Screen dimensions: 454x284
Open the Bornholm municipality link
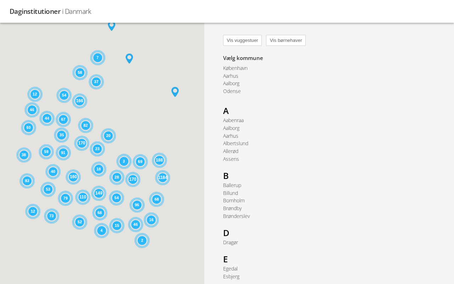pos(234,201)
